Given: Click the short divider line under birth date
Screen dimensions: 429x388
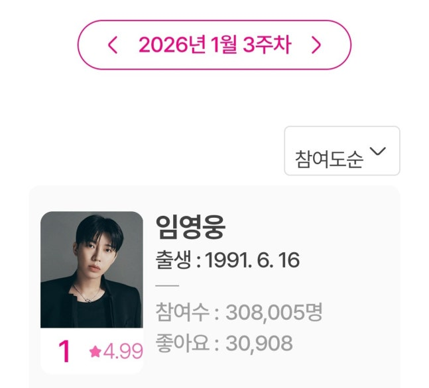Looking at the screenshot, I should [x=166, y=286].
